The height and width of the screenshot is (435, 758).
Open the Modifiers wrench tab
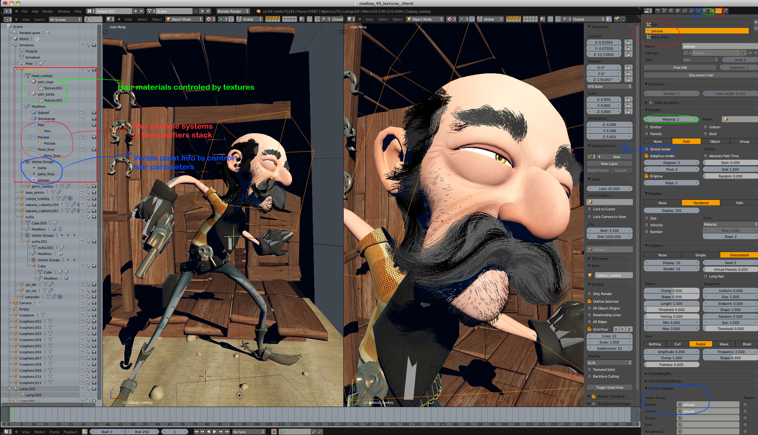point(691,11)
